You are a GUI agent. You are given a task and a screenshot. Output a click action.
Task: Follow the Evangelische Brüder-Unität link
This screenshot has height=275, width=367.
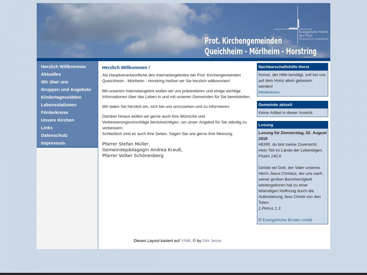[x=287, y=220]
